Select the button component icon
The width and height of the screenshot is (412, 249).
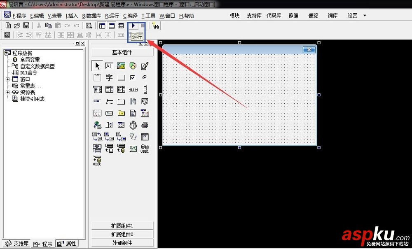(121, 78)
